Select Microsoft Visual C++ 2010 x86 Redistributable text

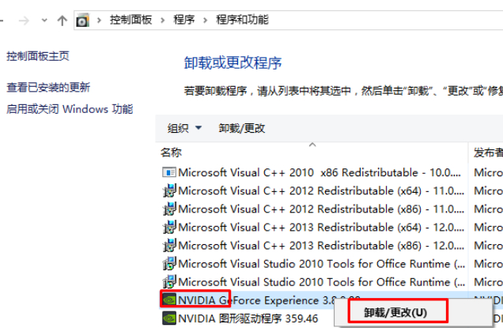pos(320,172)
